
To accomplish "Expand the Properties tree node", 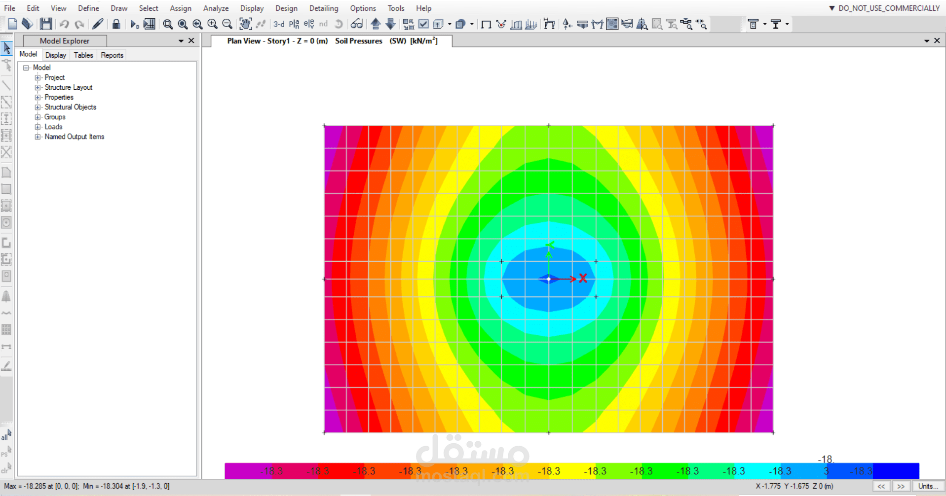I will click(x=38, y=97).
